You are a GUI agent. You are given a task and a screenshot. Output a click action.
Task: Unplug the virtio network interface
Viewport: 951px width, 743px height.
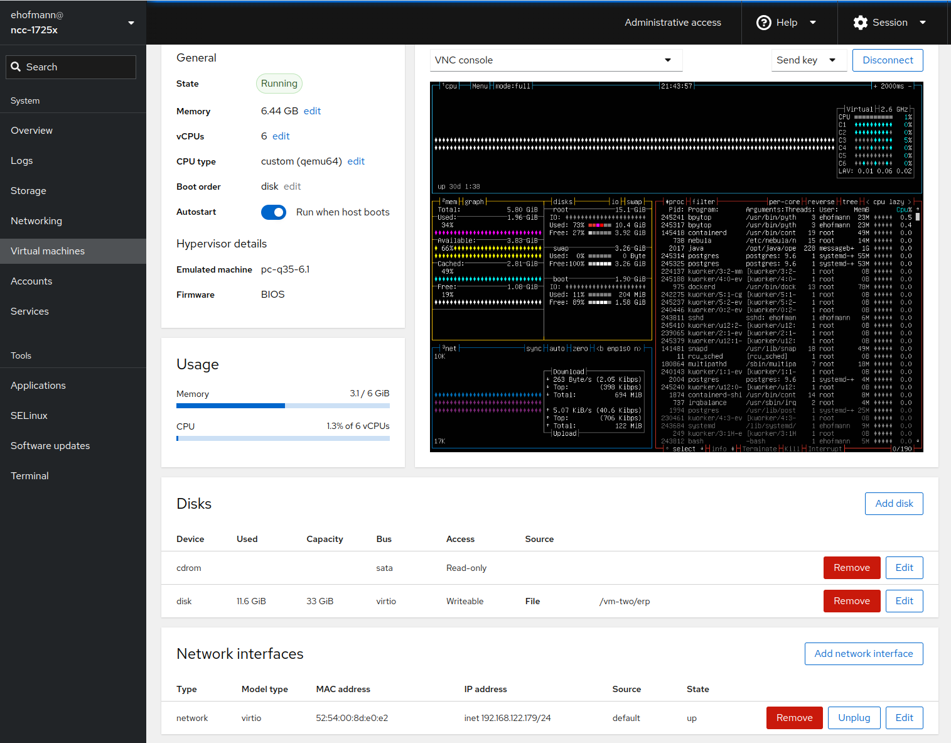854,718
